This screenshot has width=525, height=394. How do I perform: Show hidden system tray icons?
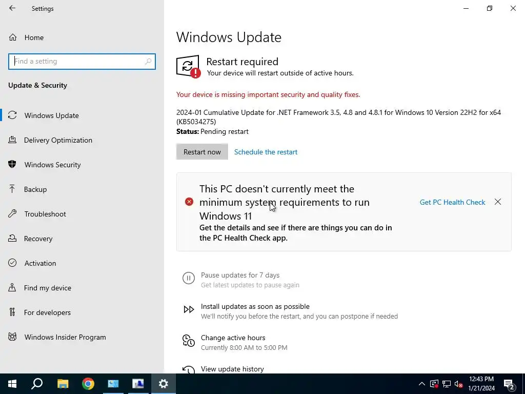pos(422,384)
